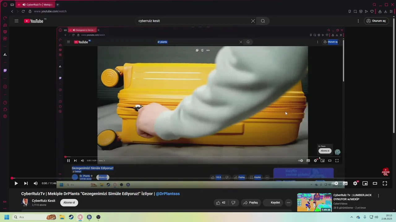Share video using Paylaş button
Screen dimensions: 396x222
coord(251,203)
